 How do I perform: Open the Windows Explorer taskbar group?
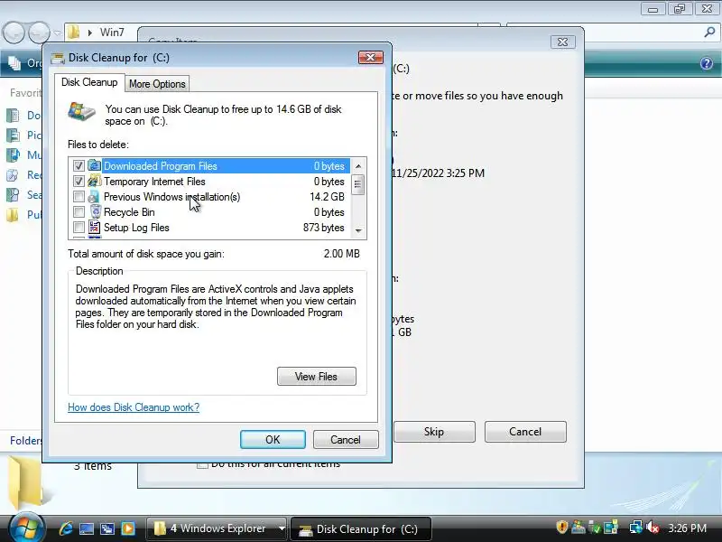pos(217,528)
